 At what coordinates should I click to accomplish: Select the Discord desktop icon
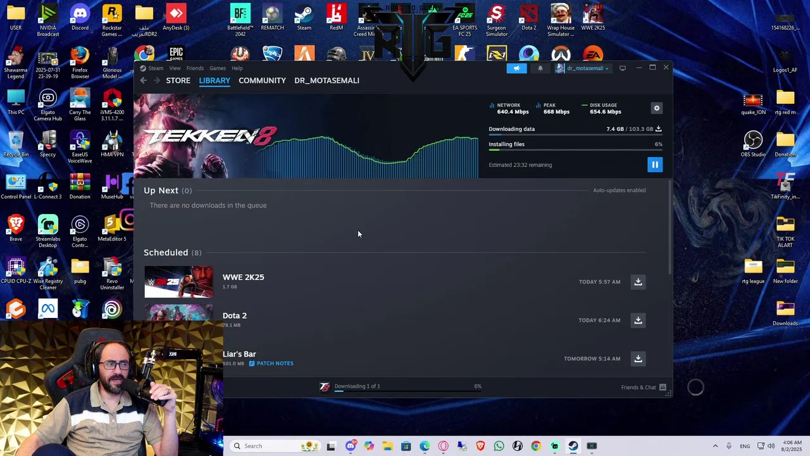80,17
